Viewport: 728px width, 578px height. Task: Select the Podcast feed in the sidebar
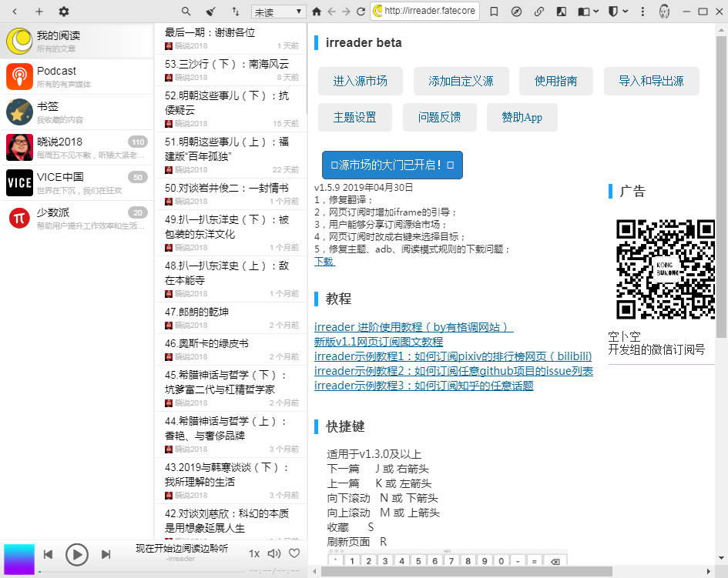point(77,77)
